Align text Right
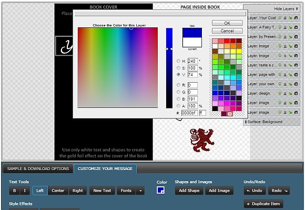The height and width of the screenshot is (210, 305). (x=78, y=191)
